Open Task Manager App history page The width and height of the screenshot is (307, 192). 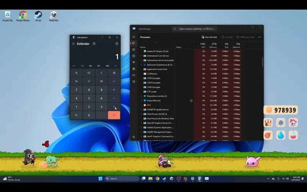pos(134,56)
